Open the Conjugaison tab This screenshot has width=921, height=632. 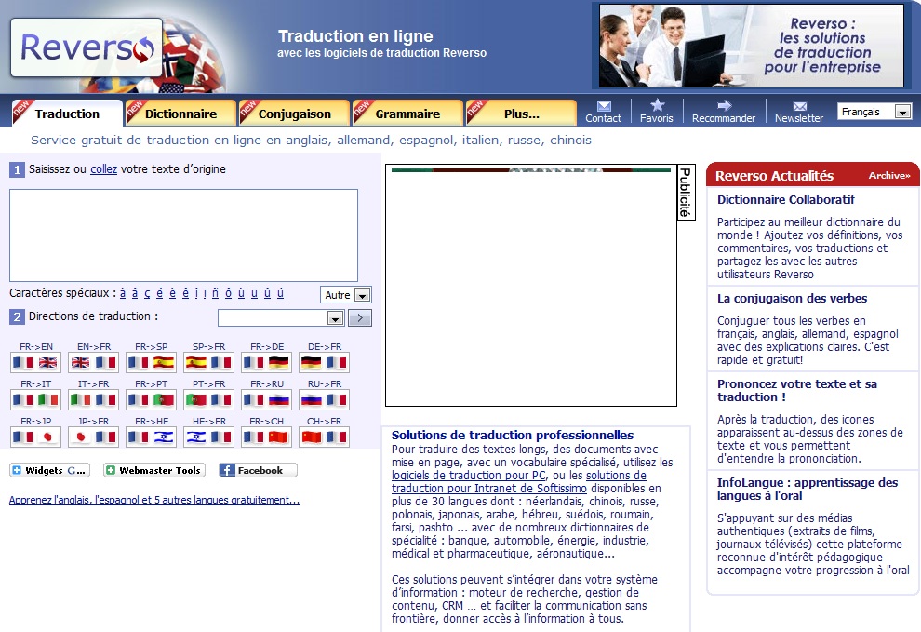coord(294,114)
